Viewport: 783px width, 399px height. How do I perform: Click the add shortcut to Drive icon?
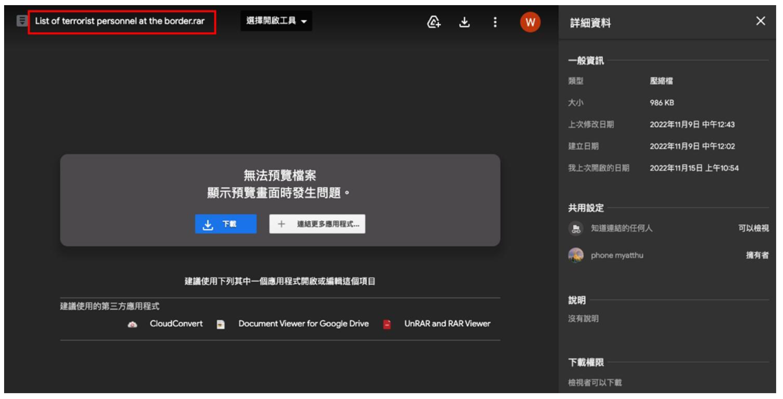[434, 22]
